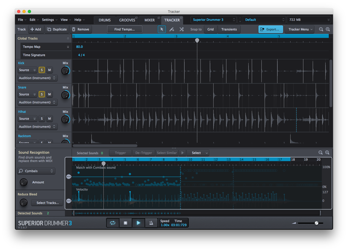
Task: Solo the Snare track
Action: coord(42,94)
